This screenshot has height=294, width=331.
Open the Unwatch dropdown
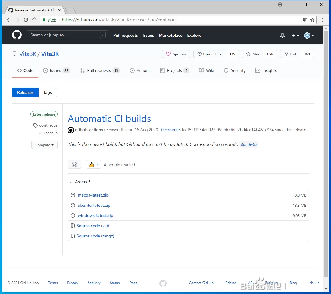[x=210, y=54]
